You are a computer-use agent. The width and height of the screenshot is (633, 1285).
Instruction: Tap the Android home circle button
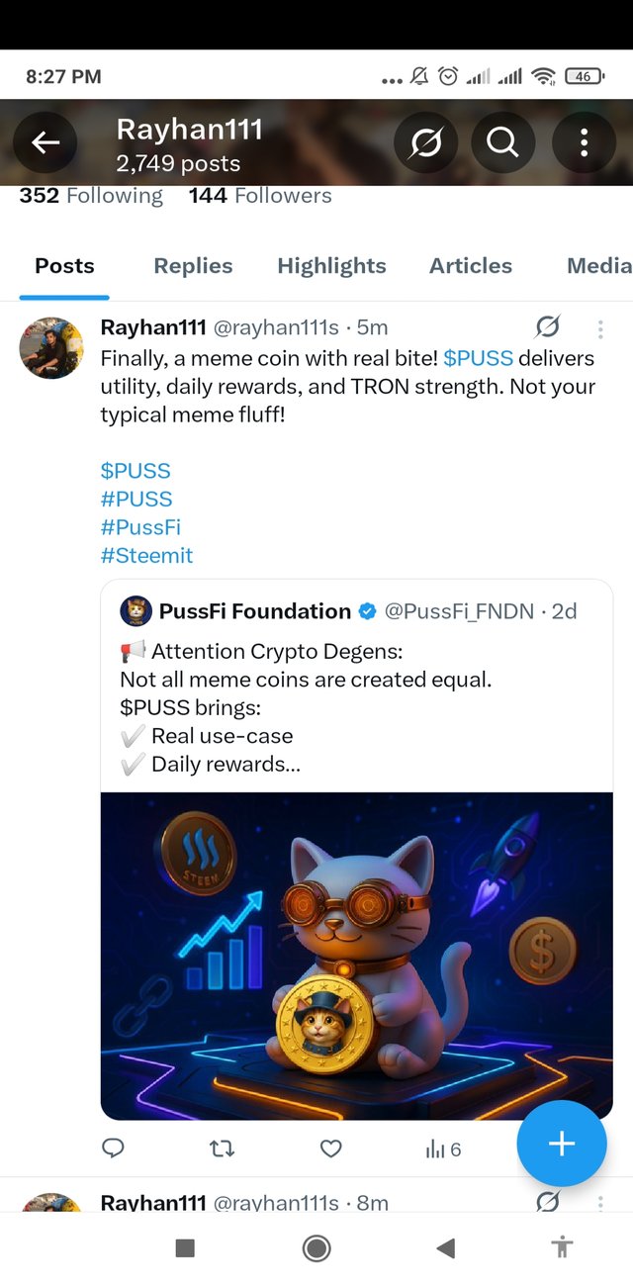click(316, 1248)
